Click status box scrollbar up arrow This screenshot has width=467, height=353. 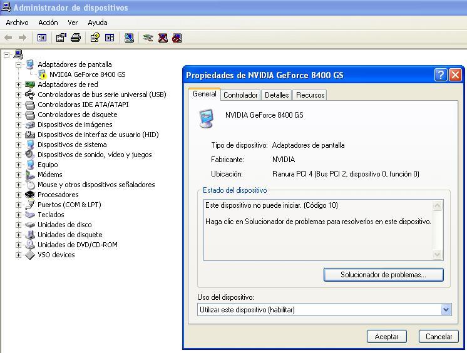tap(437, 205)
